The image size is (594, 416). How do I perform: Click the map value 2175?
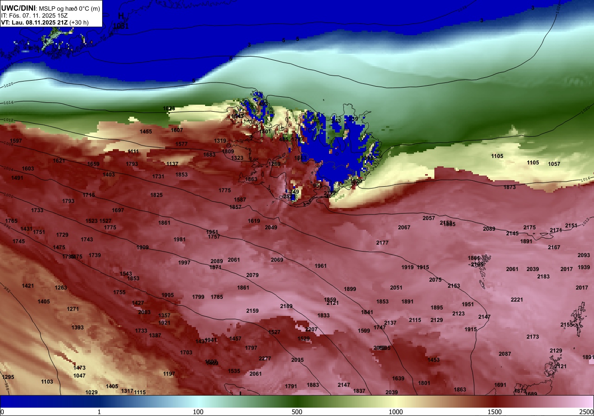coord(529,227)
